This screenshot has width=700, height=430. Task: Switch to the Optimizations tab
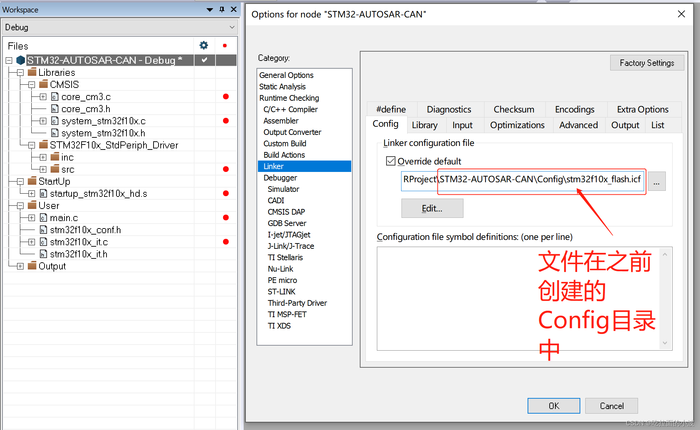517,125
